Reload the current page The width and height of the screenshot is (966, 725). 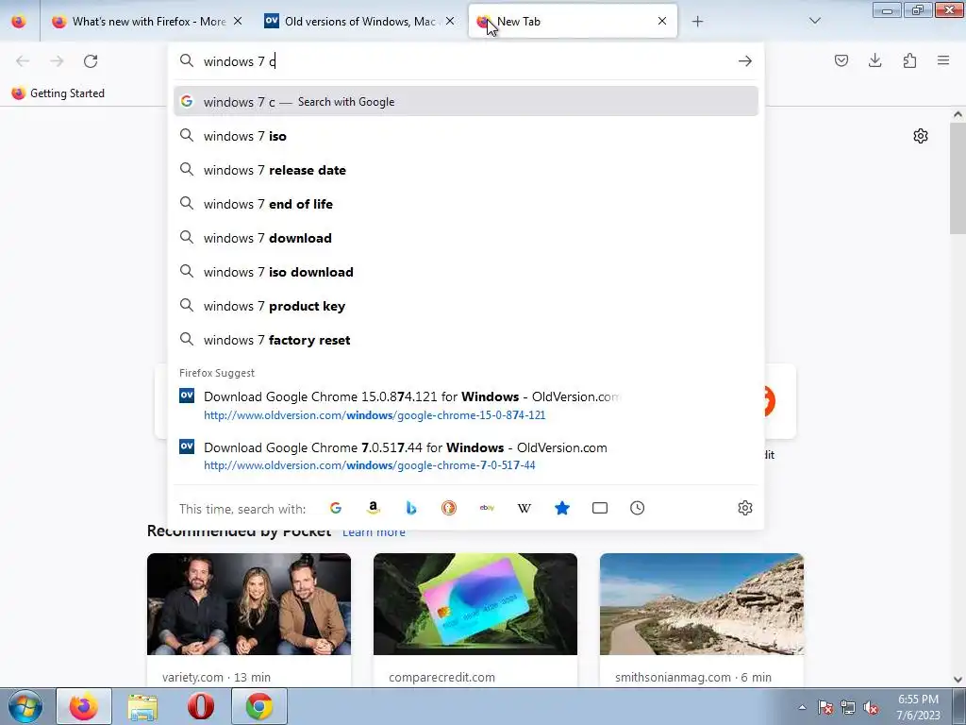coord(91,61)
